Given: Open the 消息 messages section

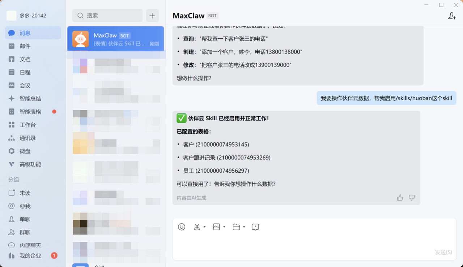Looking at the screenshot, I should point(33,33).
